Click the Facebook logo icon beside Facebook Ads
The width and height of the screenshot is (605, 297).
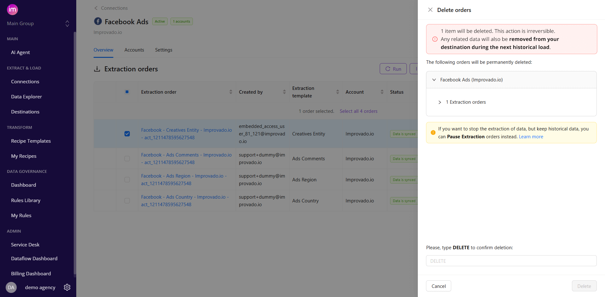98,21
